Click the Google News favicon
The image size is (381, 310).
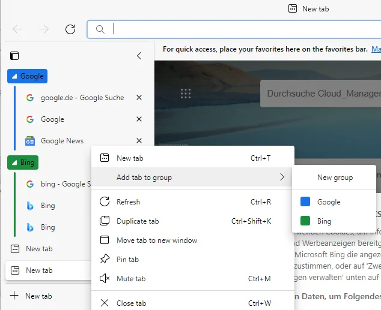pos(30,141)
